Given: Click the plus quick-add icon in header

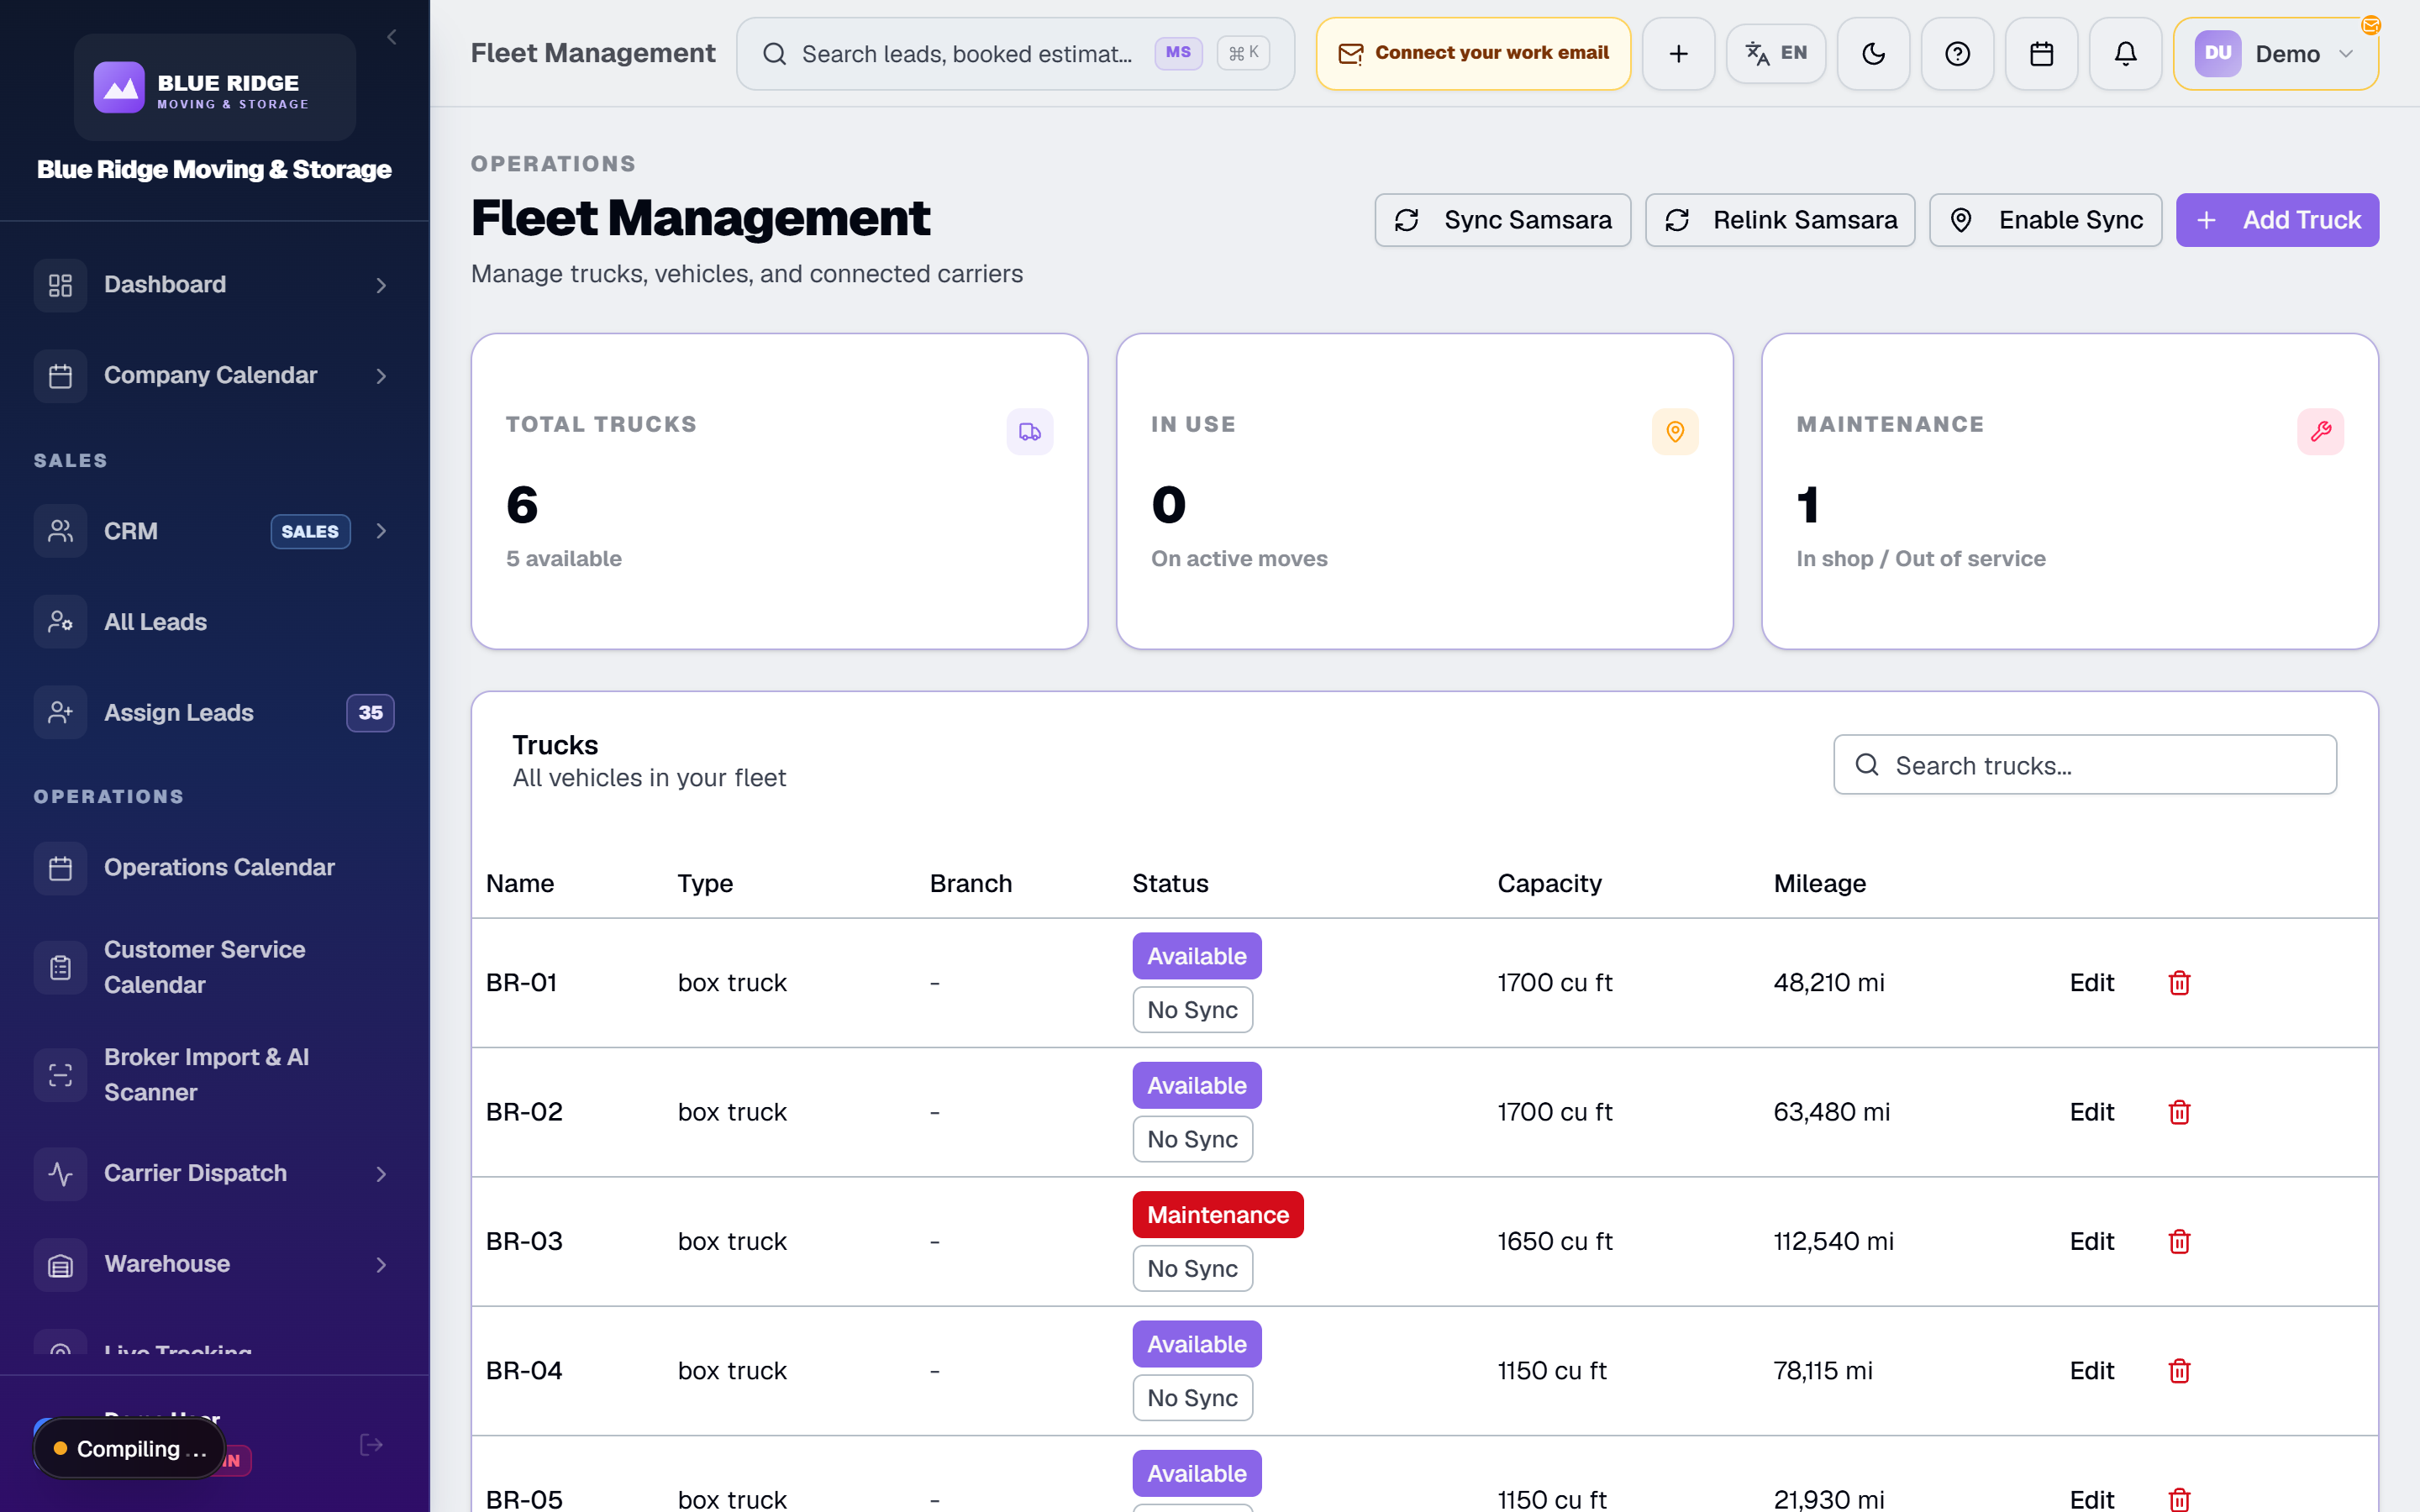Looking at the screenshot, I should click(x=1678, y=54).
